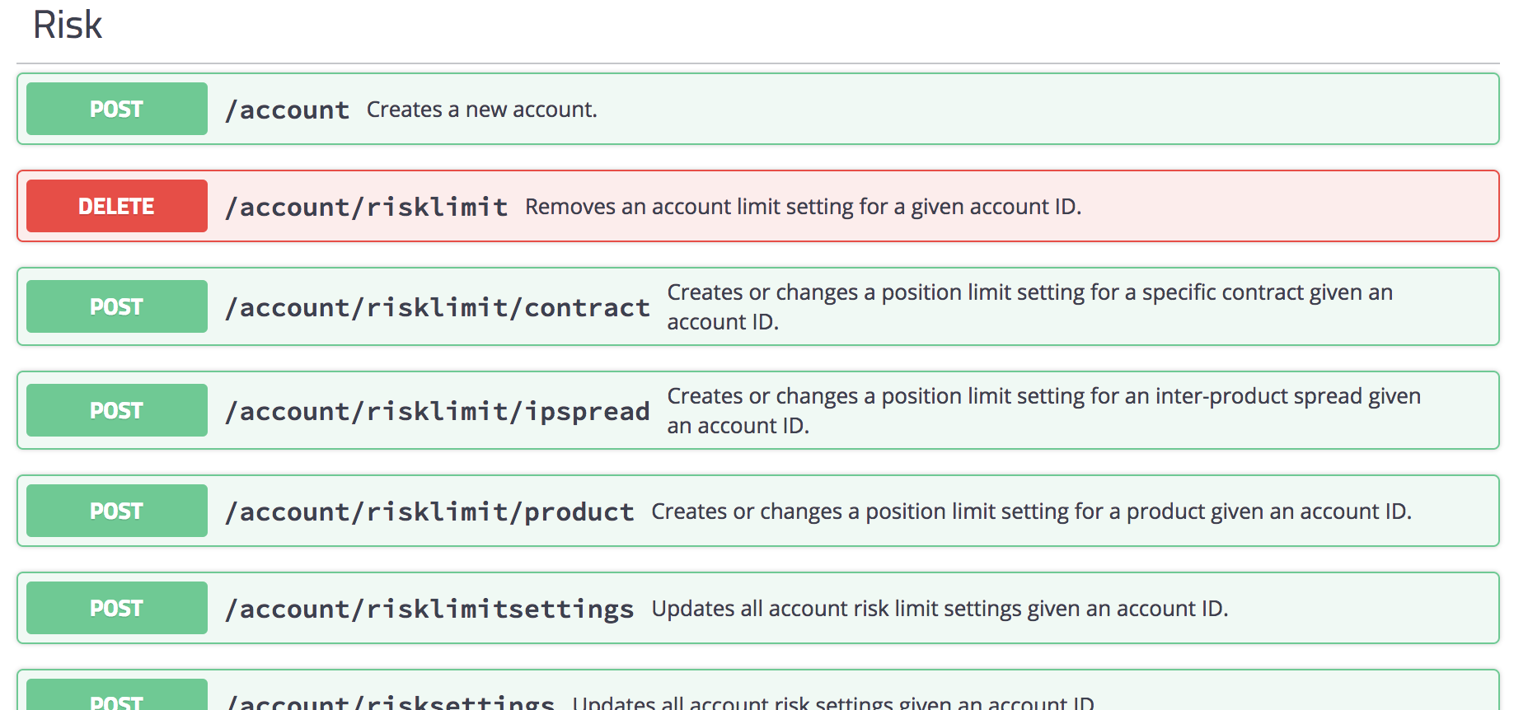Open the /account/risklimit/contract path
This screenshot has height=710, width=1528.
[x=438, y=307]
